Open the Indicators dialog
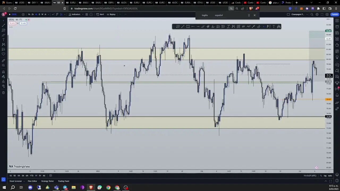This screenshot has width=340, height=191. (x=74, y=14)
